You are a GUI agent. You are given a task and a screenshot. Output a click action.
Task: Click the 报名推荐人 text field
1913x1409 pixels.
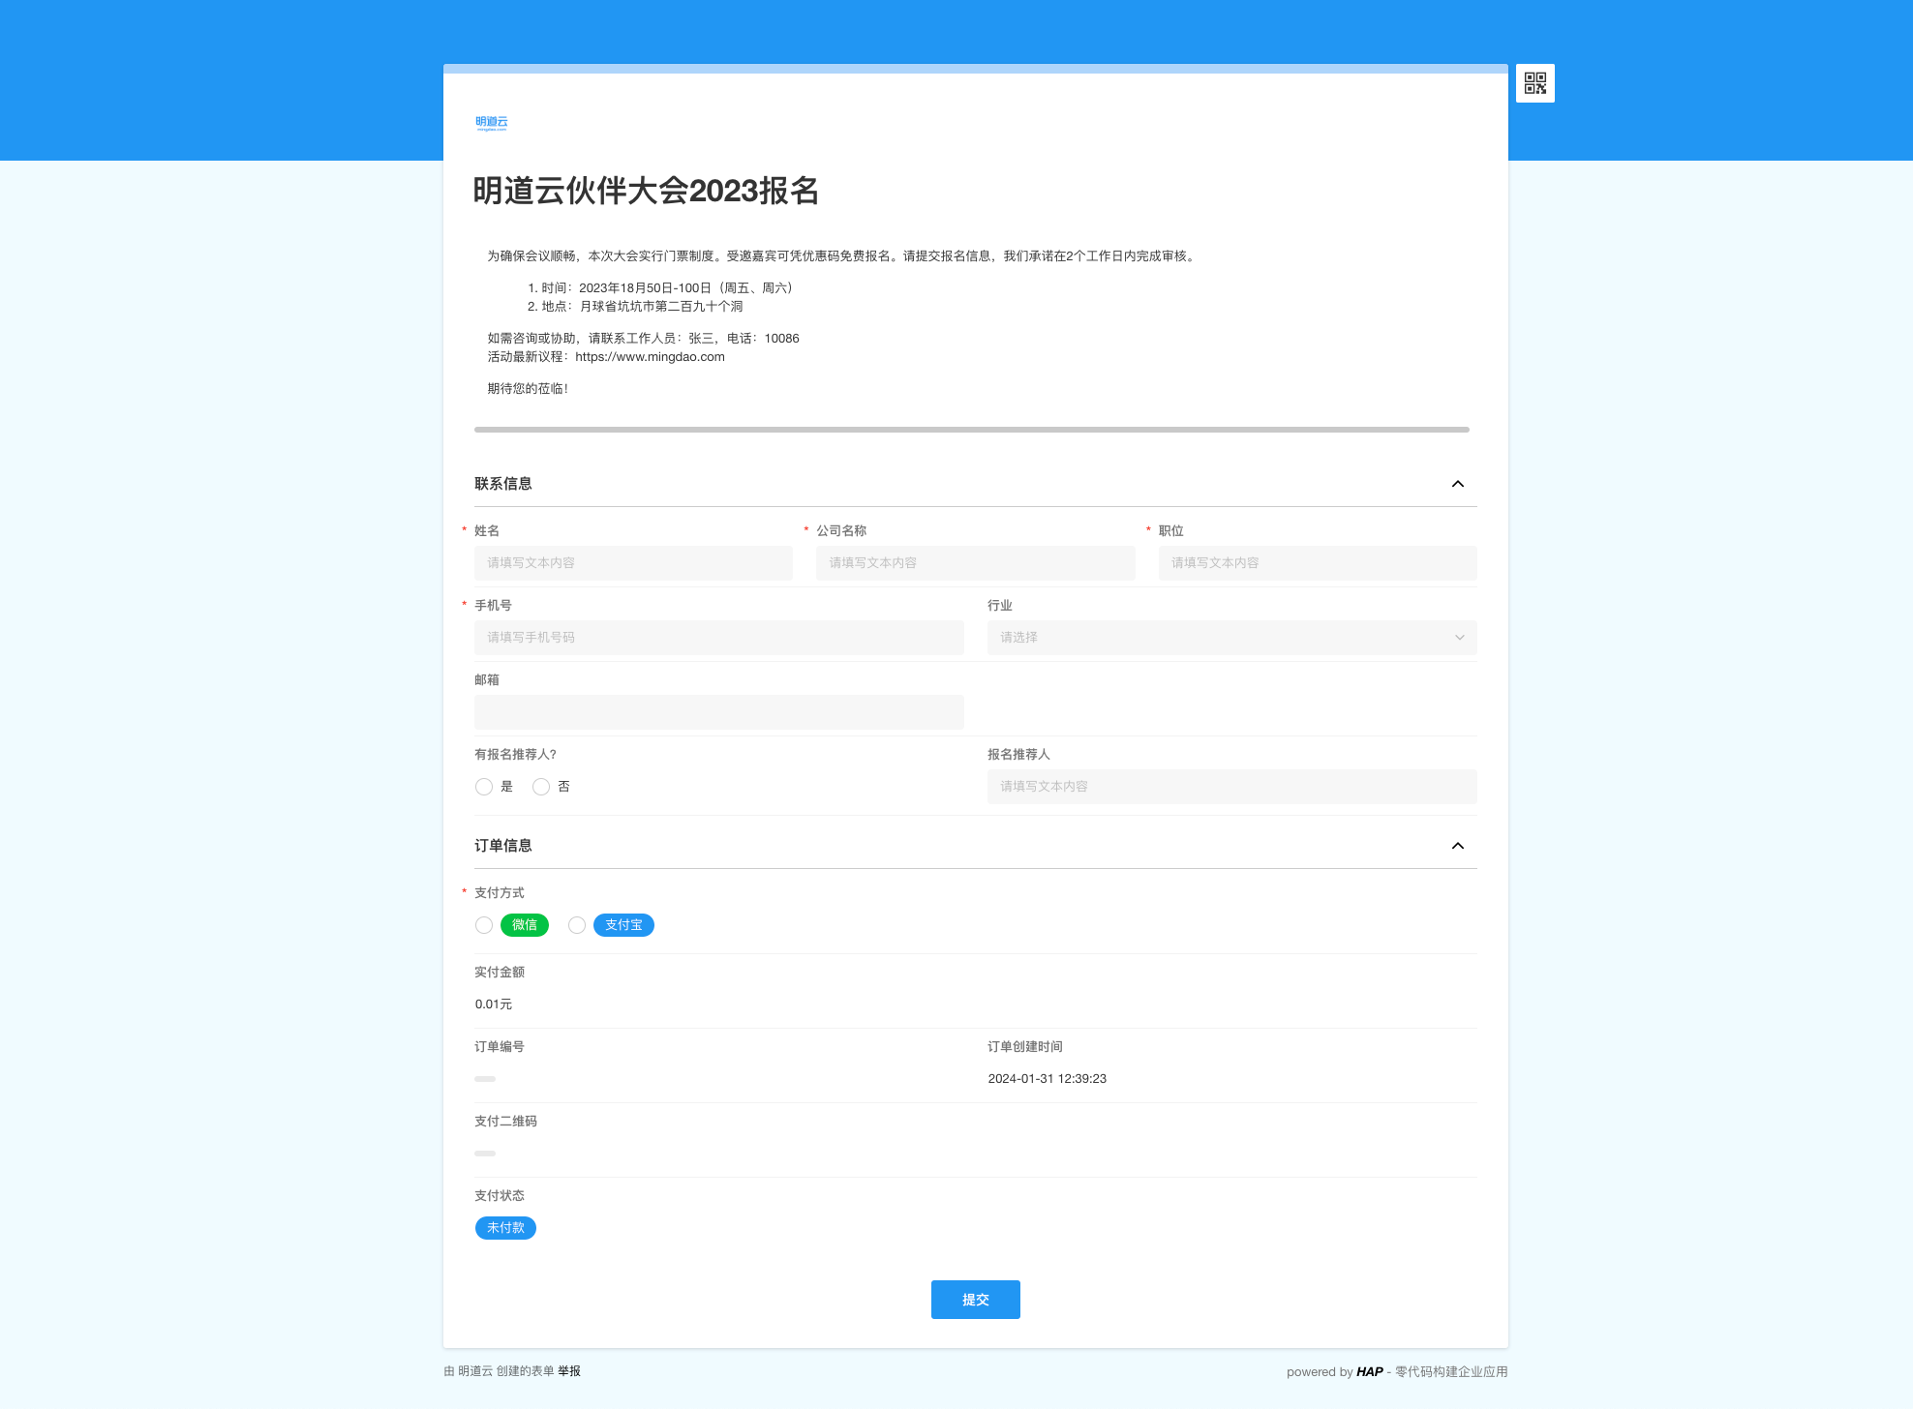click(x=1231, y=787)
